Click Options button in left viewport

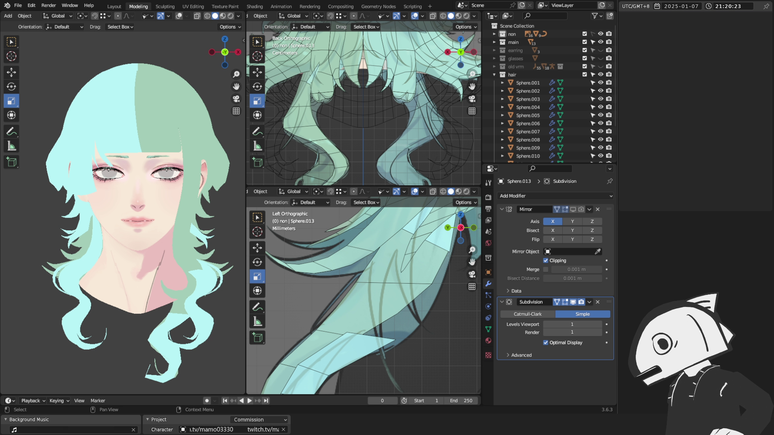(230, 27)
